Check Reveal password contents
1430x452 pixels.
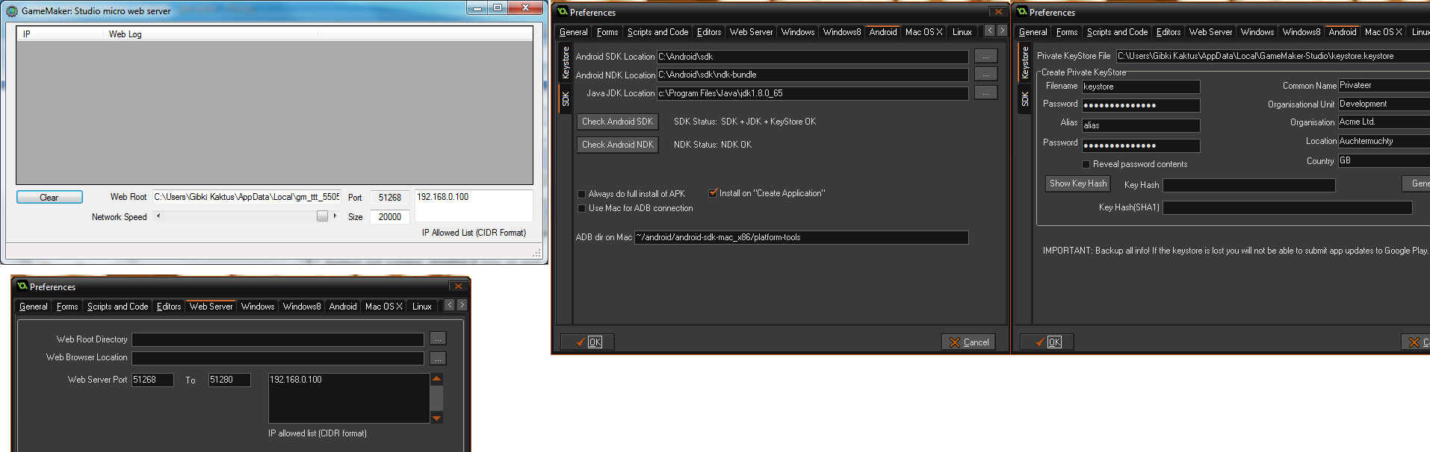pyautogui.click(x=1086, y=164)
